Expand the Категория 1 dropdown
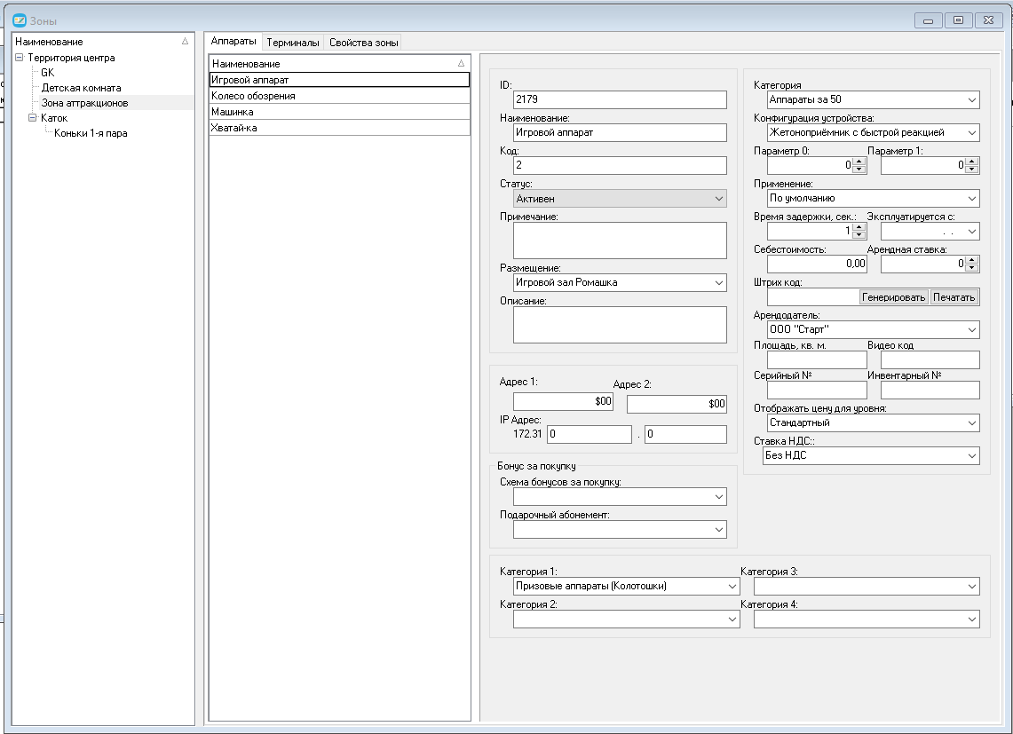Screen dimensions: 1013x734 (x=732, y=586)
